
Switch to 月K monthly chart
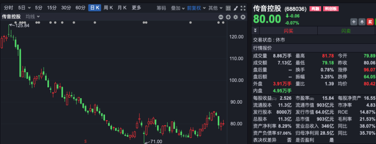(x=122, y=8)
